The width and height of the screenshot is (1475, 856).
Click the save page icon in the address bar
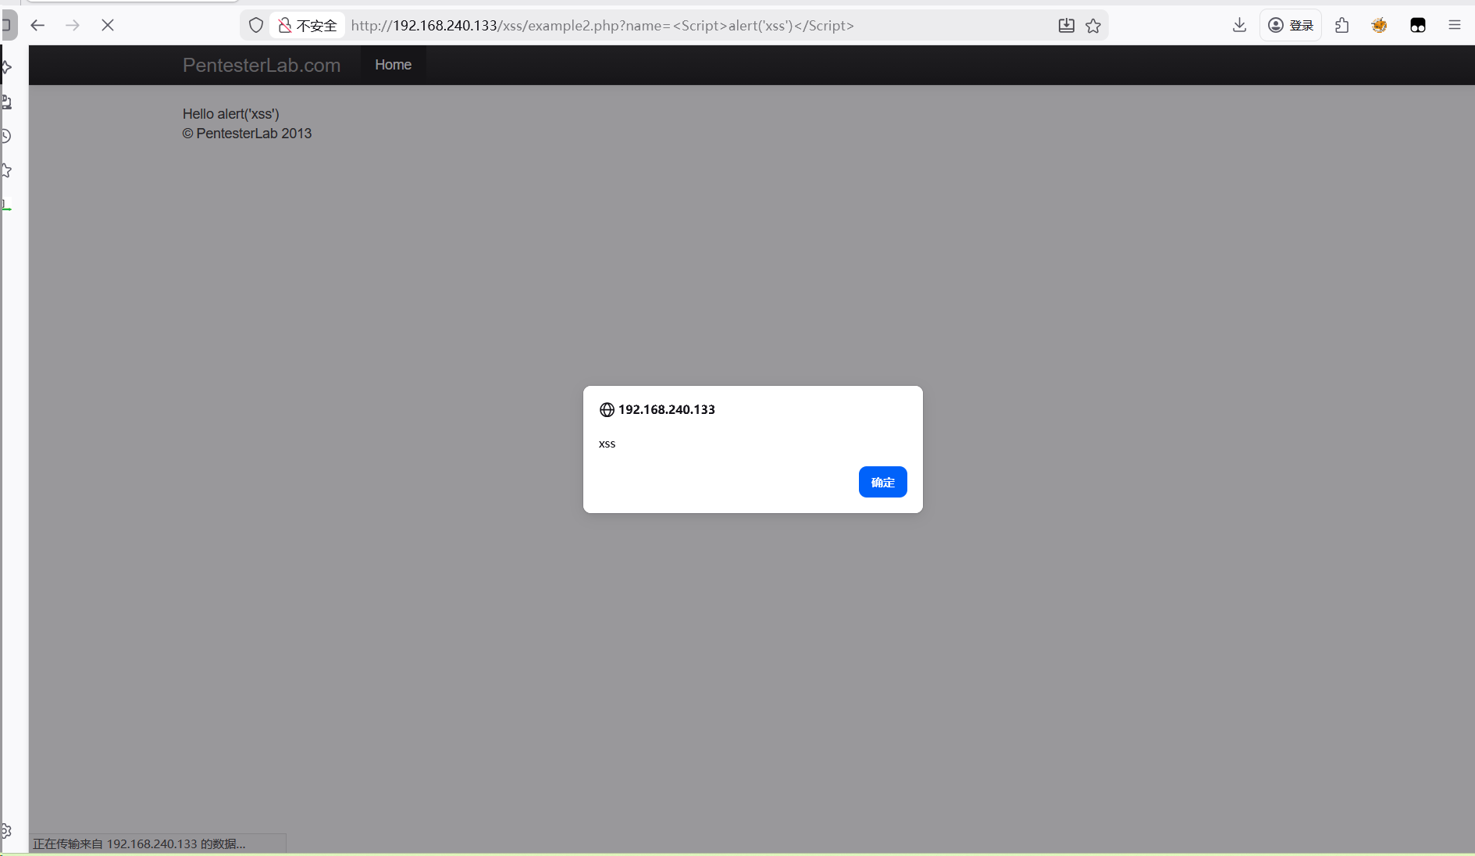1066,25
